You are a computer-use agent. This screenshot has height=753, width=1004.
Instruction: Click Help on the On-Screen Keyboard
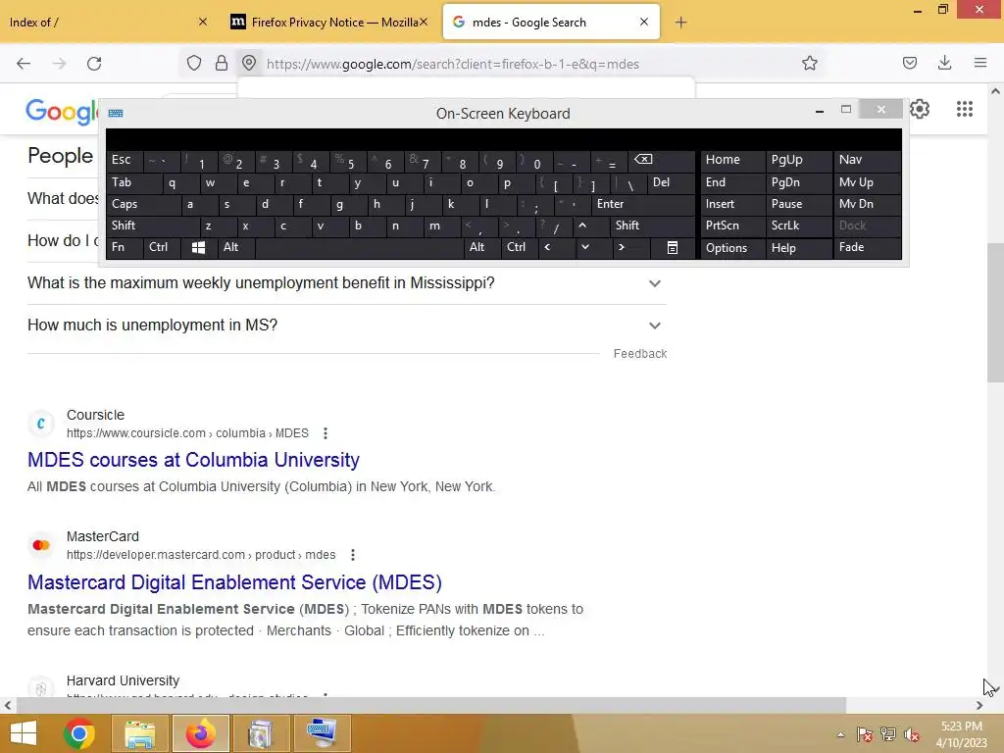click(x=798, y=248)
